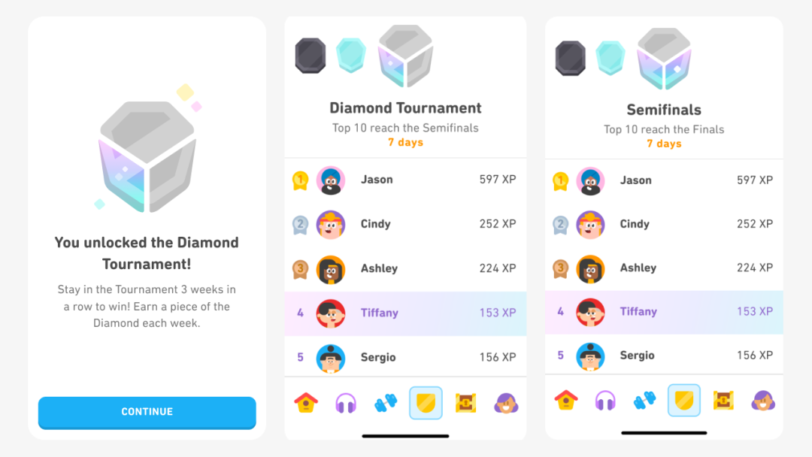Tap Cindy's avatar in Diamond Tournament leaderboard
This screenshot has width=812, height=457.
(x=330, y=225)
